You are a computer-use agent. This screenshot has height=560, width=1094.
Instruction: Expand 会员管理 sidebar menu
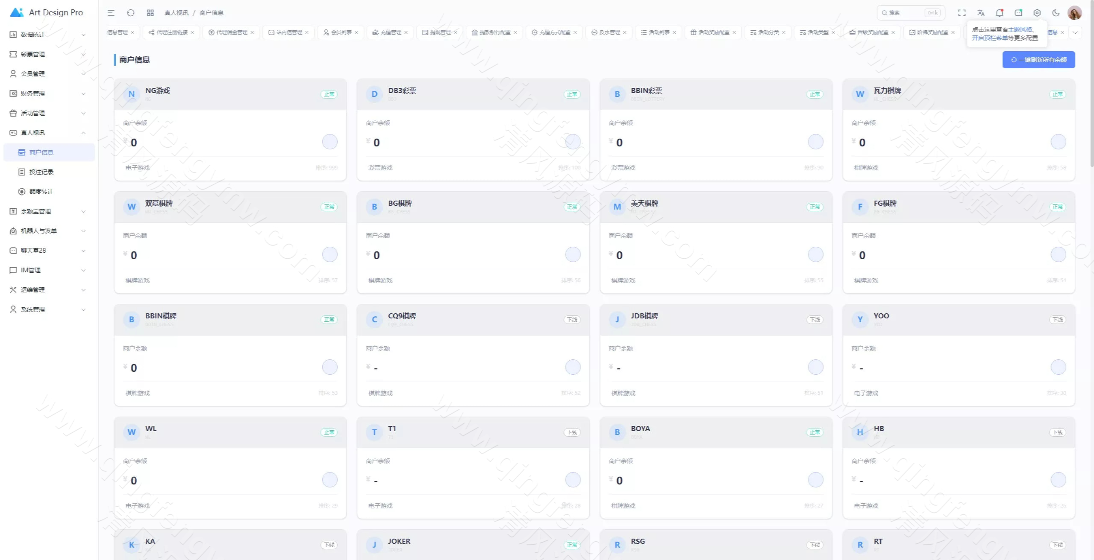coord(47,74)
